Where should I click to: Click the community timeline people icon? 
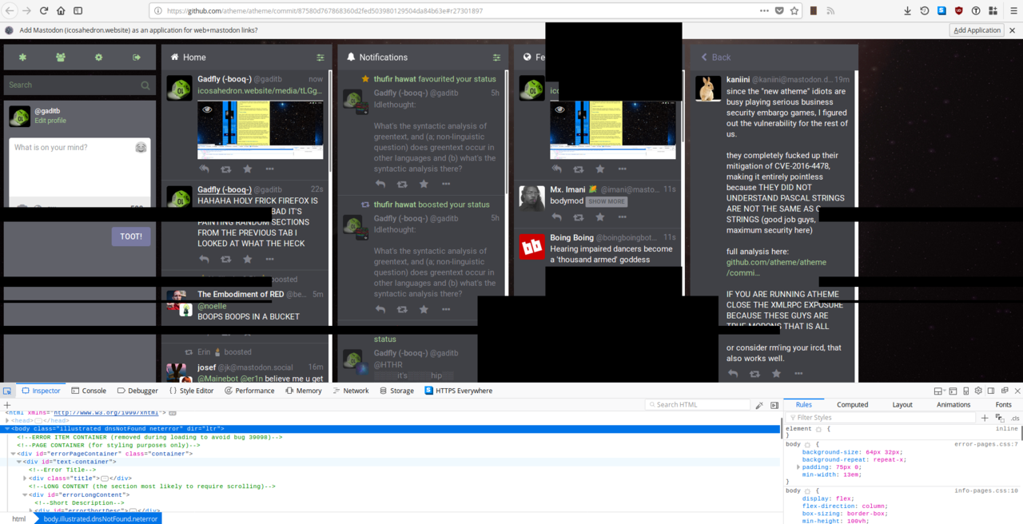tap(61, 58)
